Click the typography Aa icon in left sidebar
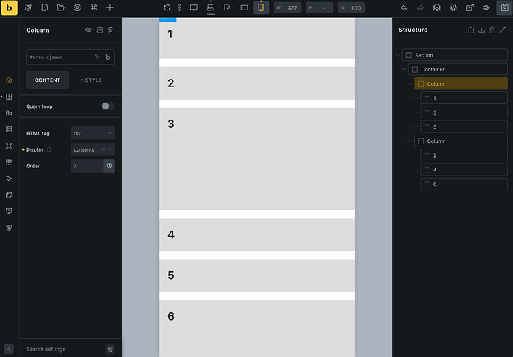This screenshot has height=357, width=513. coord(9,113)
